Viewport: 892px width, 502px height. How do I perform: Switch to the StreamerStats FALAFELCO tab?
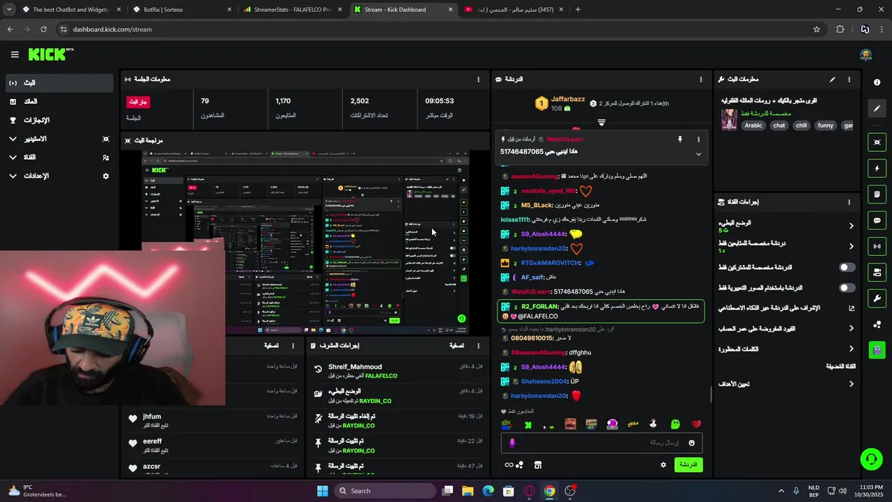point(293,10)
